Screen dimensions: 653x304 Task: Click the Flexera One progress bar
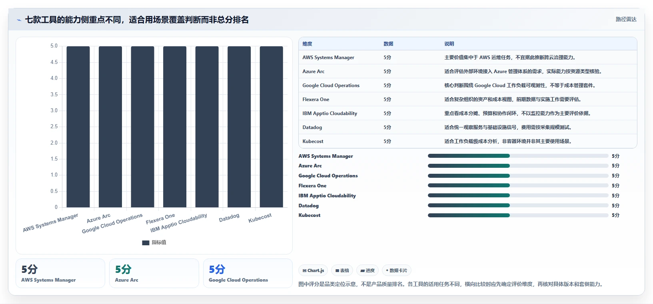518,185
